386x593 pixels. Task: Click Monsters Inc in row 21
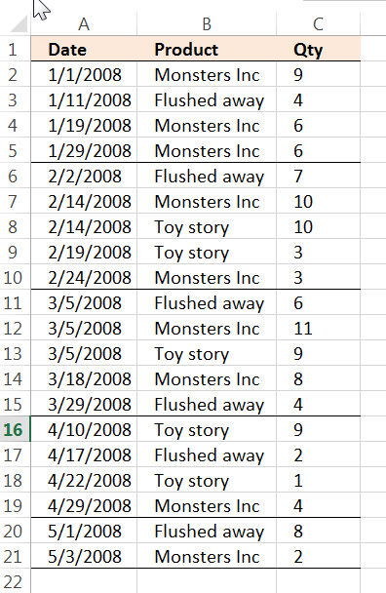(207, 556)
